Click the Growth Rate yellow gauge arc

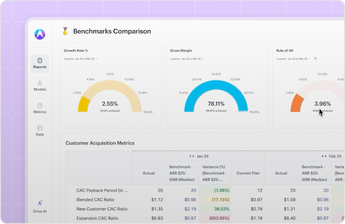[x=84, y=104]
